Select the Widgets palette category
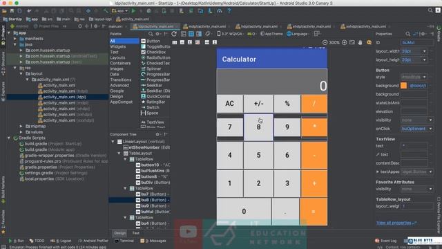The width and height of the screenshot is (442, 249). pyautogui.click(x=118, y=46)
